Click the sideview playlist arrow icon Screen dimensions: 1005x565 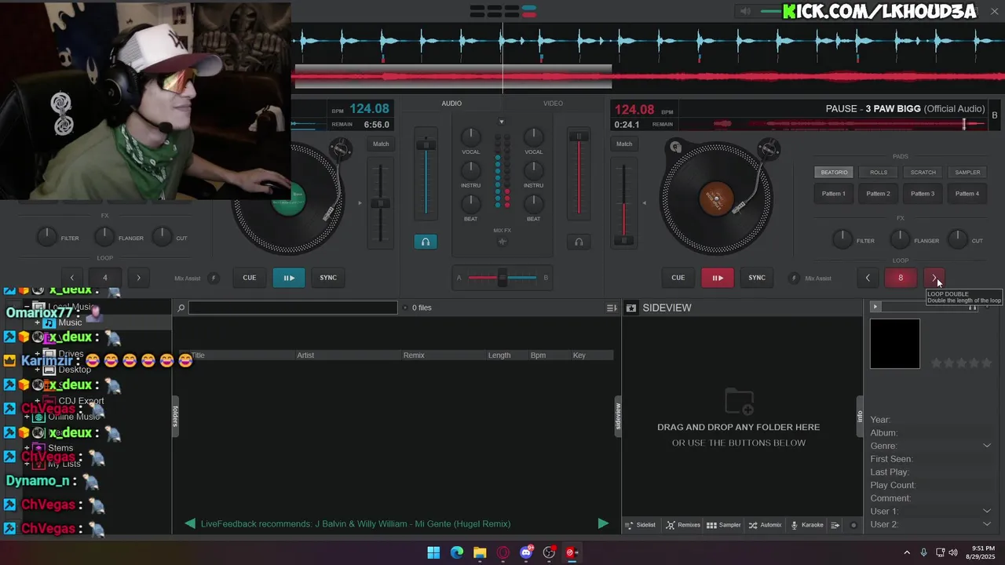[x=835, y=525]
